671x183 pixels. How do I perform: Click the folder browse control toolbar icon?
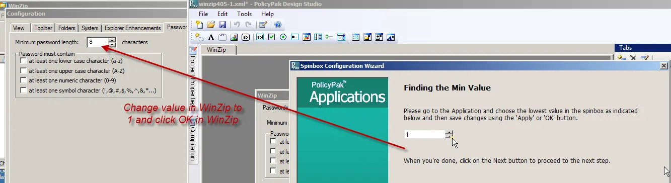click(x=367, y=37)
